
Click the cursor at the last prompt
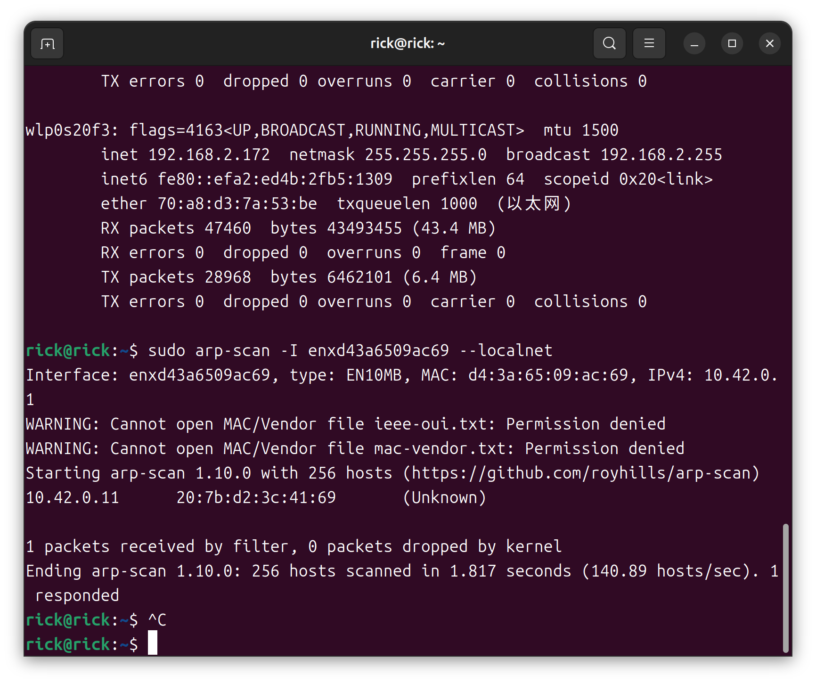point(153,643)
